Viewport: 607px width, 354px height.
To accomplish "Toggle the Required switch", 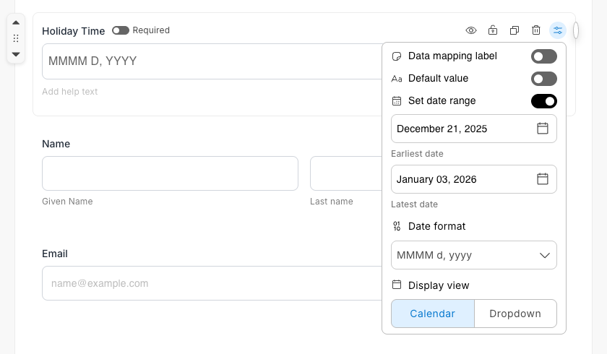I will click(x=121, y=30).
